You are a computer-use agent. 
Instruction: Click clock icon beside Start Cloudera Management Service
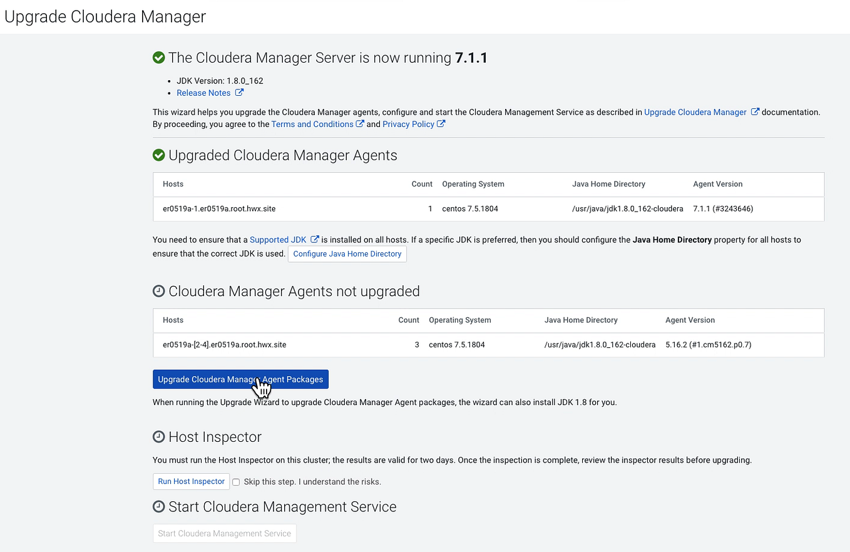159,506
